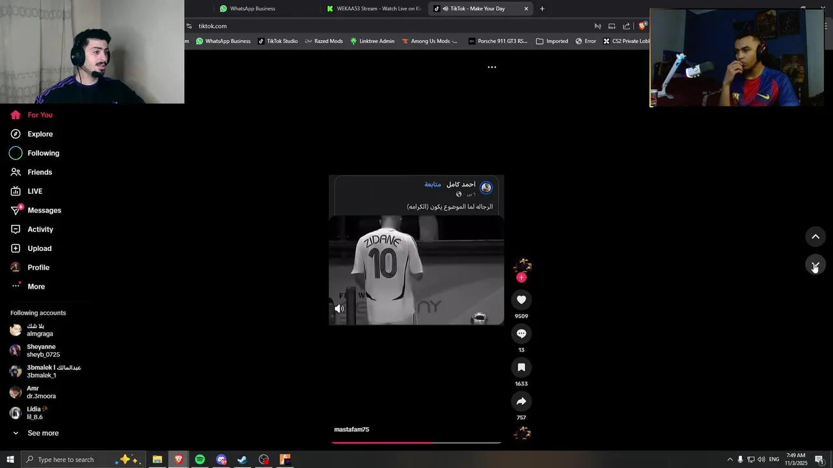Like the video with heart icon

click(521, 300)
